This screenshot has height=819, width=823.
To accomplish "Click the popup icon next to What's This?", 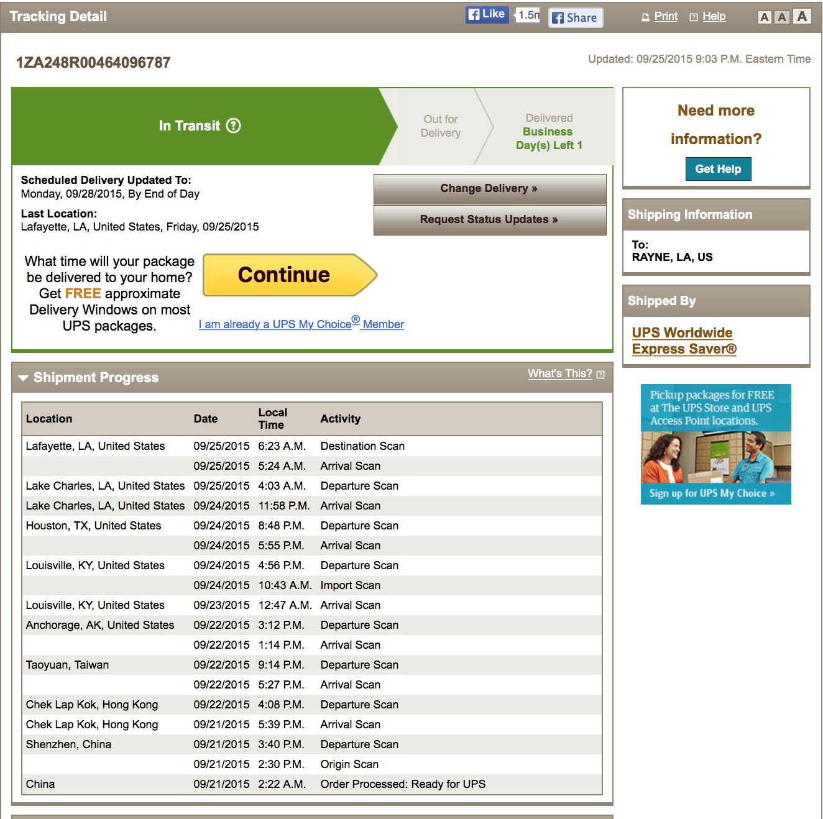I will (x=600, y=374).
